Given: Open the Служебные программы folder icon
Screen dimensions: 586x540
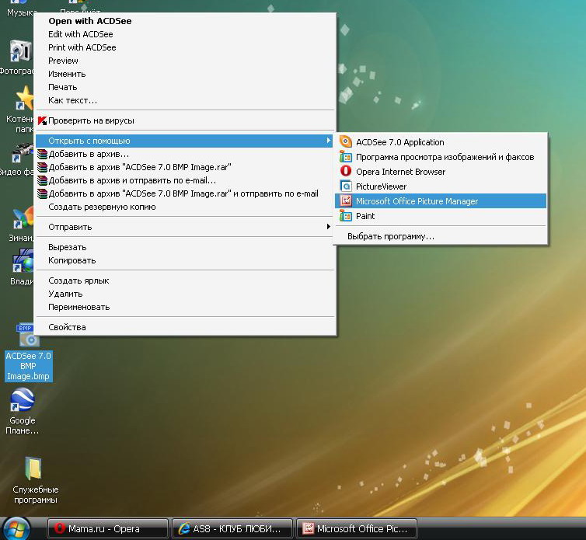Looking at the screenshot, I should click(x=34, y=469).
